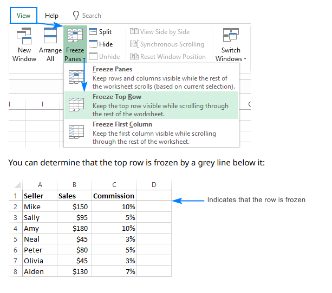Viewport: 332px width, 293px height.
Task: Select the Commission header cell
Action: (x=114, y=196)
